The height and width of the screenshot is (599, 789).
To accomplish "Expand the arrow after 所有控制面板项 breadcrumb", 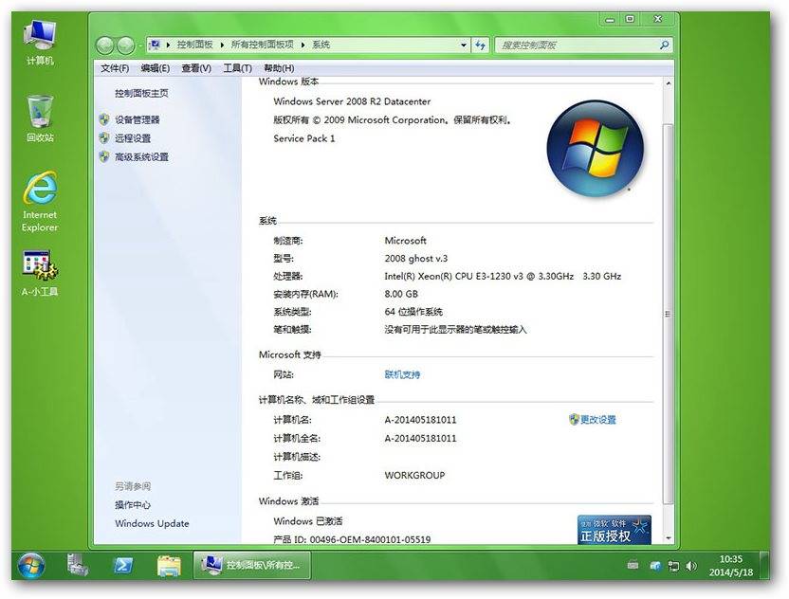I will 303,45.
